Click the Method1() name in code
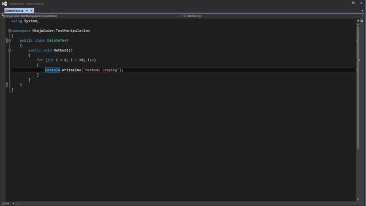Viewport: 366px width, 206px height. (x=63, y=50)
